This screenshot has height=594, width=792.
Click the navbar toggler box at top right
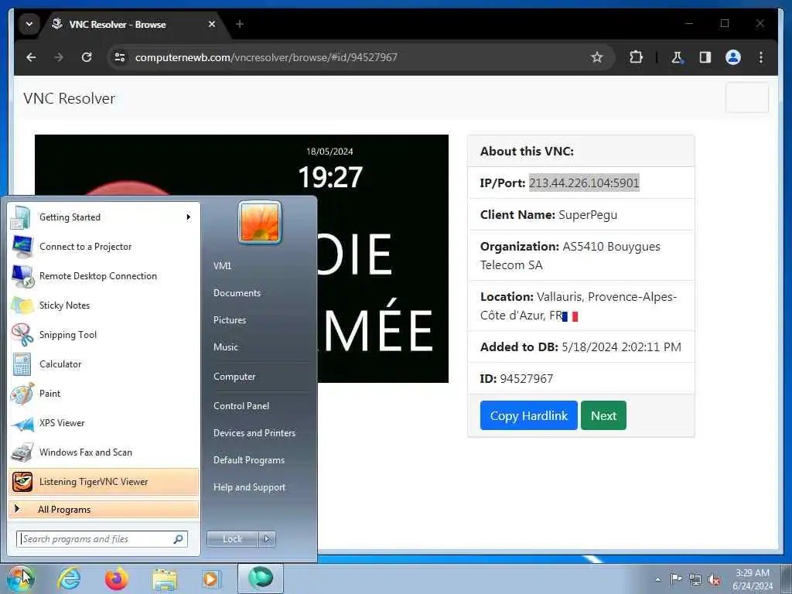[747, 98]
